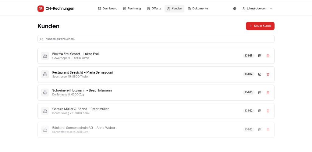Image resolution: width=312 pixels, height=152 pixels.
Task: Click the K-001 customer badge
Action: [x=249, y=130]
